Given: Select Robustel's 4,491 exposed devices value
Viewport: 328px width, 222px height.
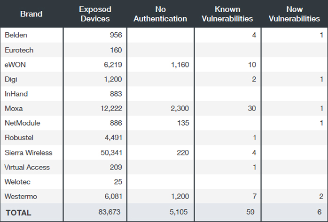Looking at the screenshot, I should 112,138.
